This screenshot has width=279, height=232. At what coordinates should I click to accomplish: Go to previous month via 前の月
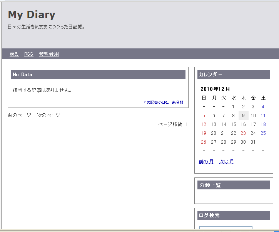coord(206,162)
